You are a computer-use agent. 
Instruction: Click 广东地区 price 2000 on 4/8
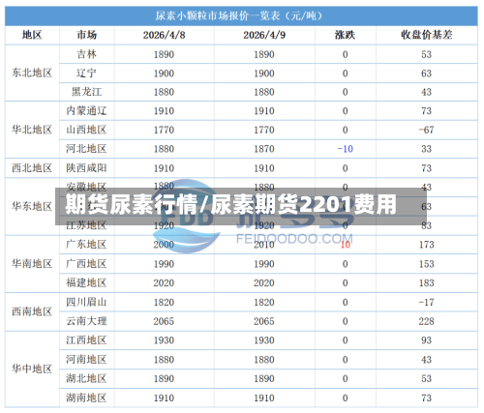point(164,245)
